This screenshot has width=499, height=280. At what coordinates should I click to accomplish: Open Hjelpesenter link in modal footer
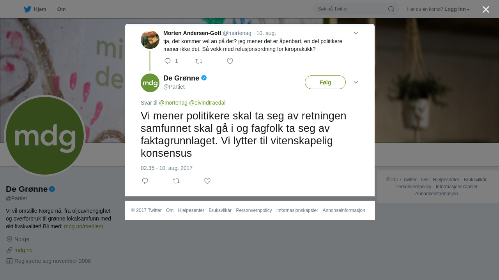(x=191, y=210)
